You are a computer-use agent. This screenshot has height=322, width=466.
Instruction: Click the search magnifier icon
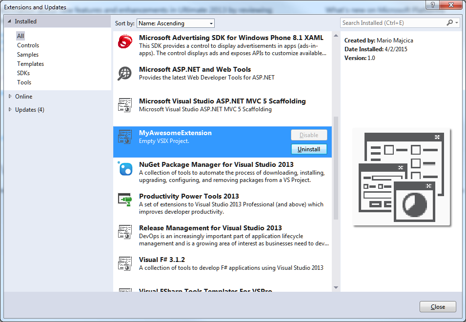[x=450, y=22]
